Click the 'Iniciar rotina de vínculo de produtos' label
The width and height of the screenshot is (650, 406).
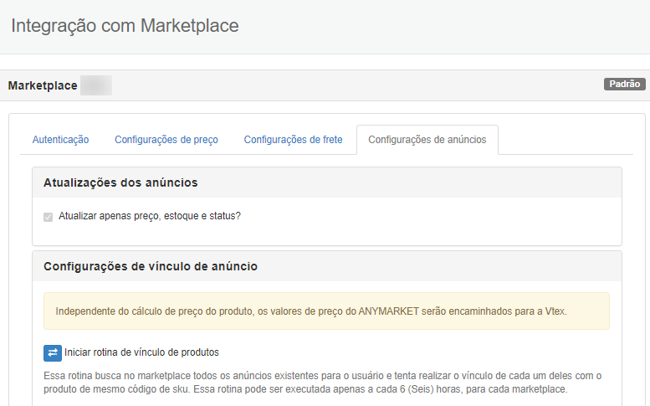(x=141, y=352)
